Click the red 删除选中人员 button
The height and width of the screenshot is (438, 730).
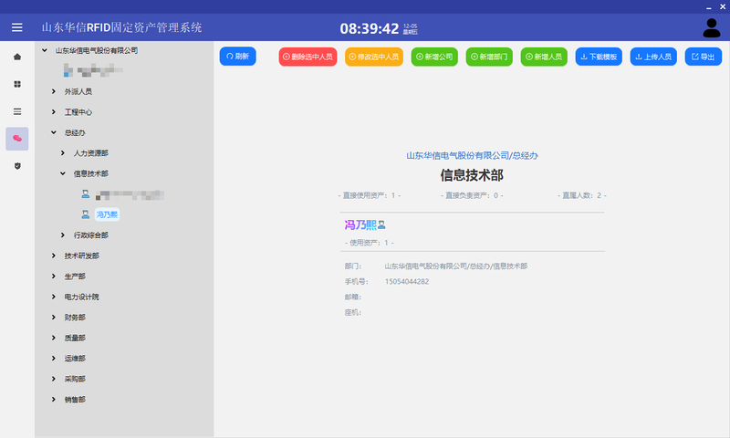pyautogui.click(x=308, y=57)
